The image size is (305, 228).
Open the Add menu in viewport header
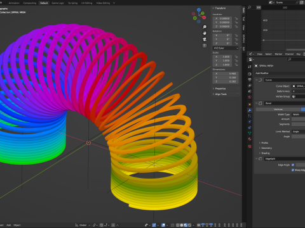point(8,225)
